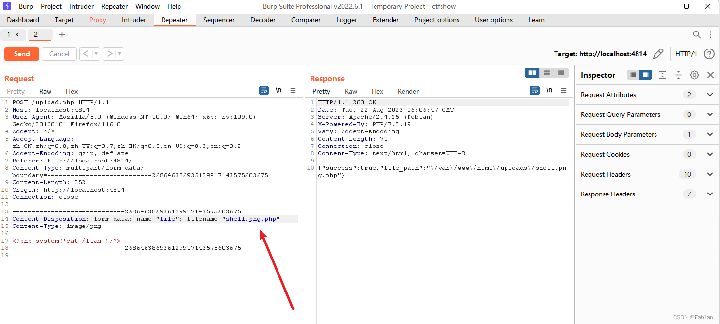720x324 pixels.
Task: Open the back history dropdown arrow
Action: coord(96,54)
